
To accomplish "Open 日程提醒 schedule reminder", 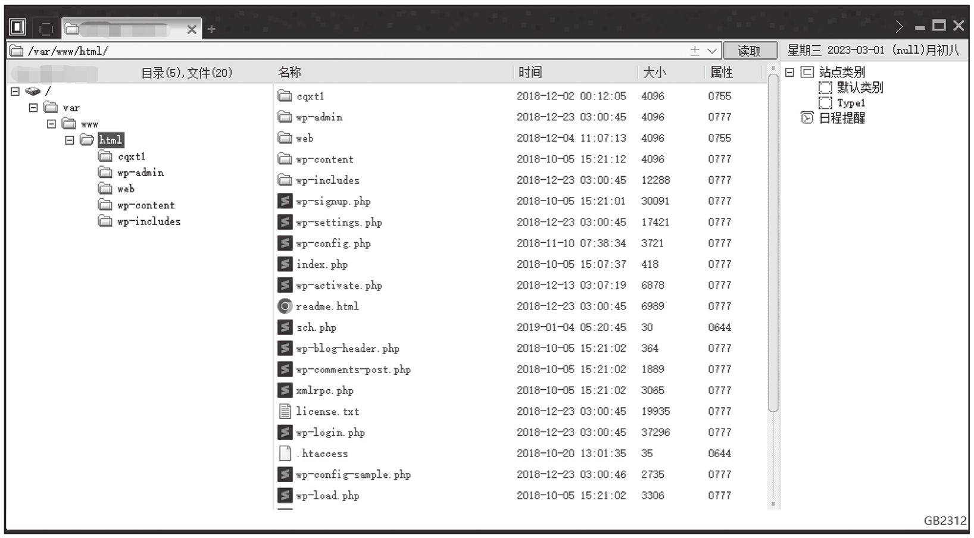I will [x=842, y=118].
